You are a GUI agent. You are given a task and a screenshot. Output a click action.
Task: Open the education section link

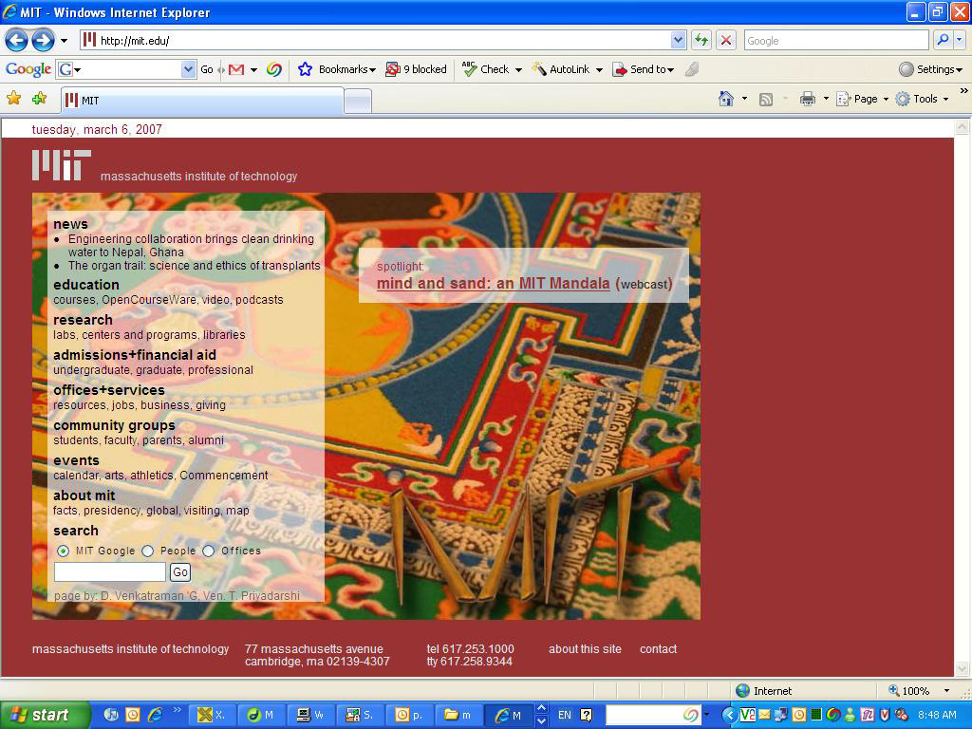pyautogui.click(x=86, y=285)
